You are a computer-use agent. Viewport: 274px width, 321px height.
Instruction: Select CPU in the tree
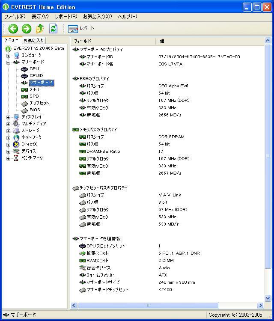[x=34, y=69]
